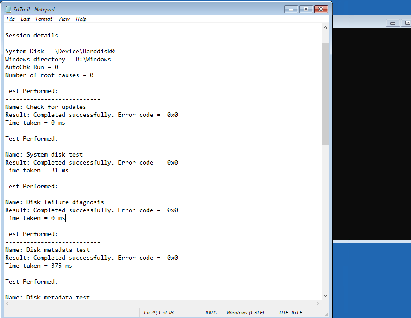Click the horizontal scrollbar left arrow
This screenshot has height=318, width=411.
(x=7, y=303)
